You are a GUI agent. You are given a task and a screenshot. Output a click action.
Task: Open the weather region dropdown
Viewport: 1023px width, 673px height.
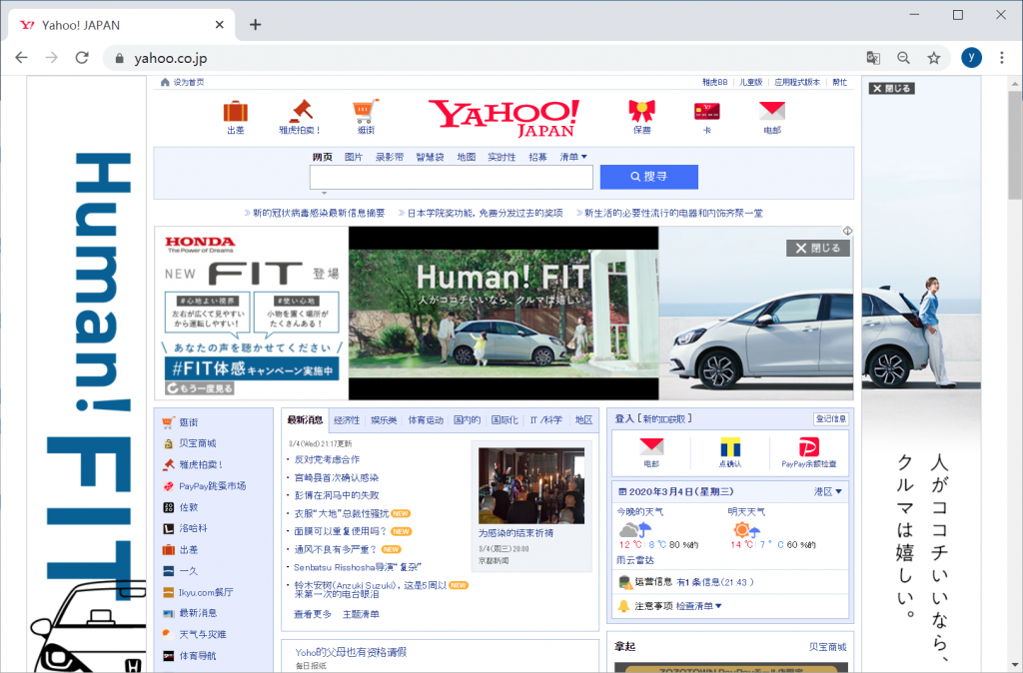pos(827,491)
